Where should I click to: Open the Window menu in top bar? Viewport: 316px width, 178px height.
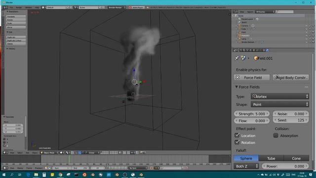point(29,7)
